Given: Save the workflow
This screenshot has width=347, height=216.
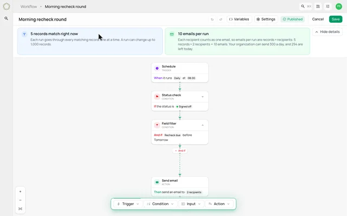Looking at the screenshot, I should [336, 19].
